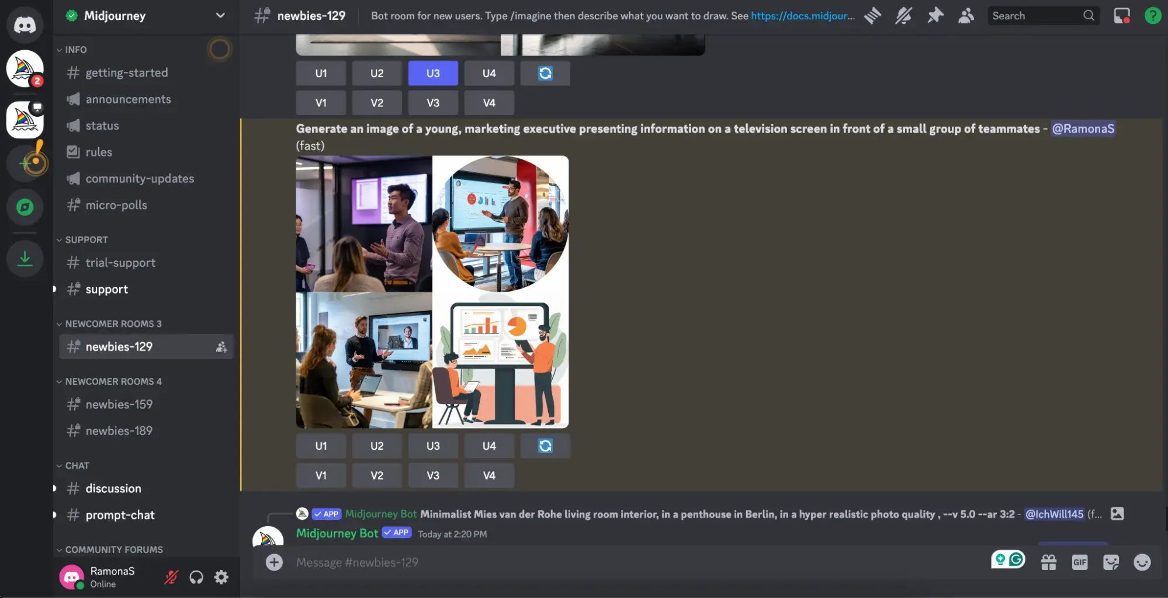The height and width of the screenshot is (598, 1168).
Task: Open the newbies-159 channel
Action: point(146,404)
